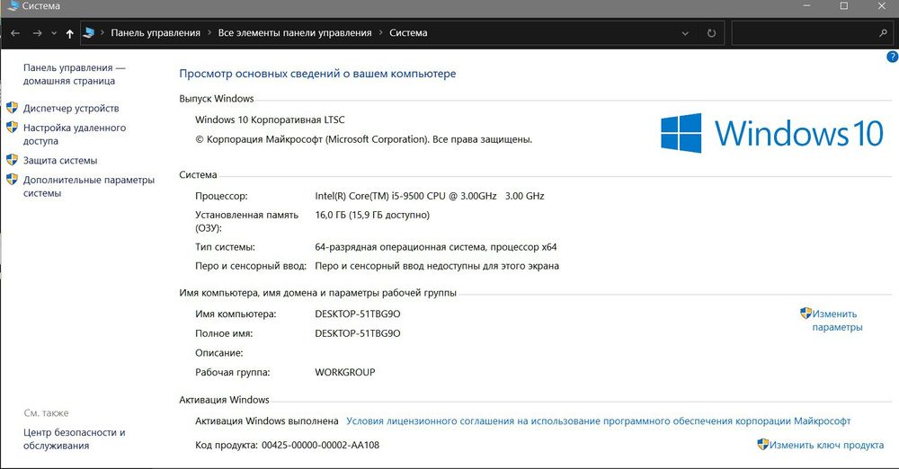Screen dimensions: 899x469
Task: Click full name 'DESKTOP-51TBG9O' beside 'Полное имя'
Action: (x=358, y=333)
